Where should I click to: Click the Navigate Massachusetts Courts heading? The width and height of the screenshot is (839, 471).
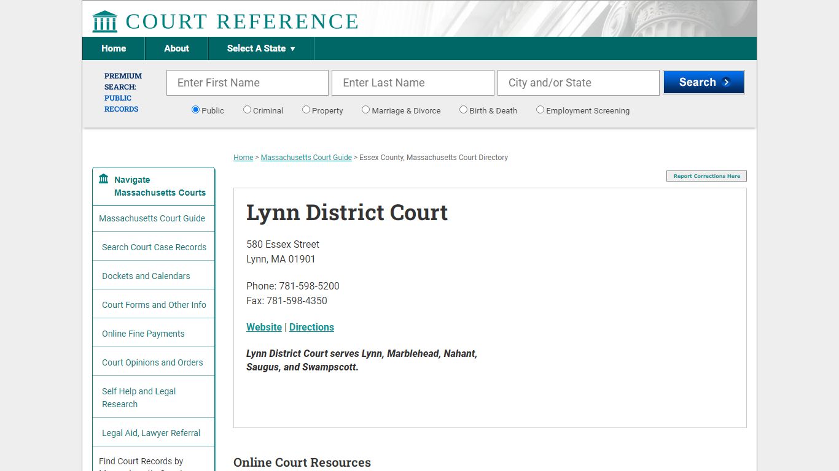[x=160, y=186]
